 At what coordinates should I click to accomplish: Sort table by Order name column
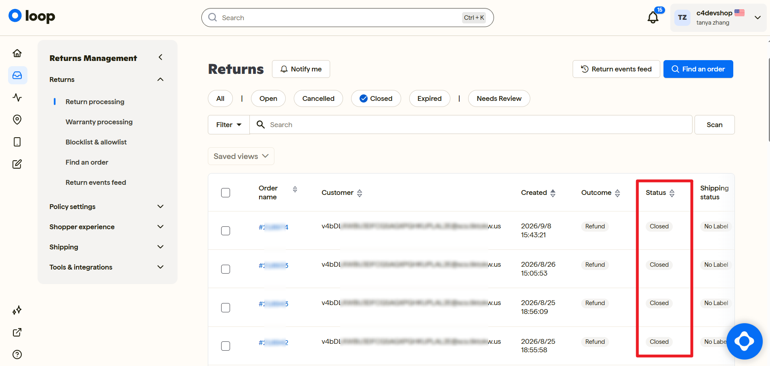click(x=295, y=189)
